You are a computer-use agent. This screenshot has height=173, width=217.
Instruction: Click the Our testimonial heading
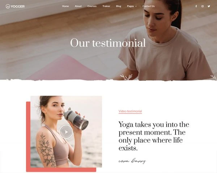pyautogui.click(x=108, y=43)
